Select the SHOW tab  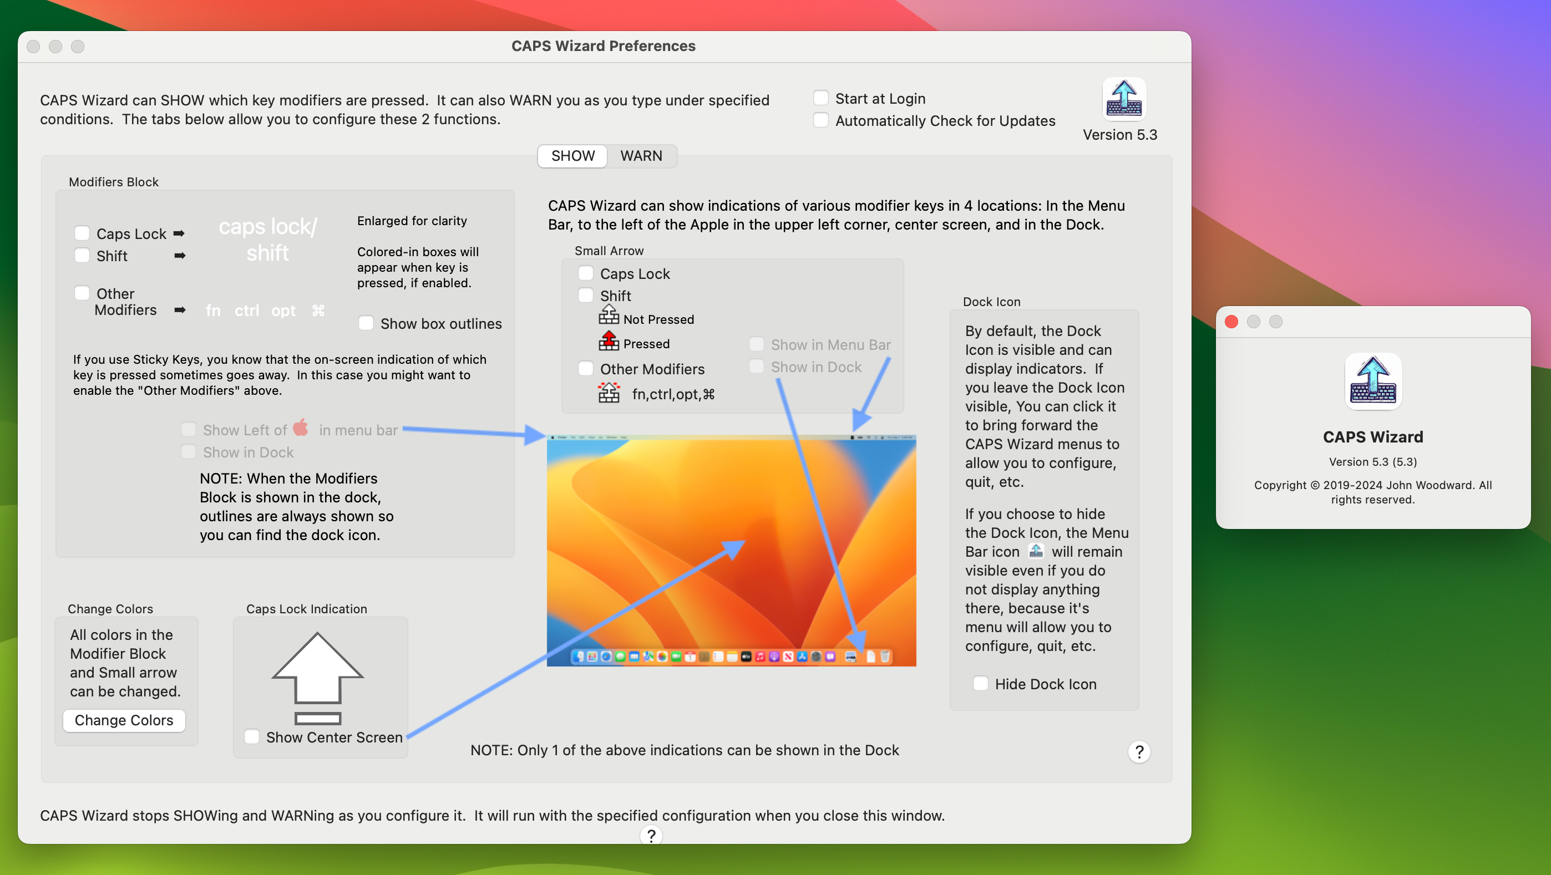(x=573, y=155)
